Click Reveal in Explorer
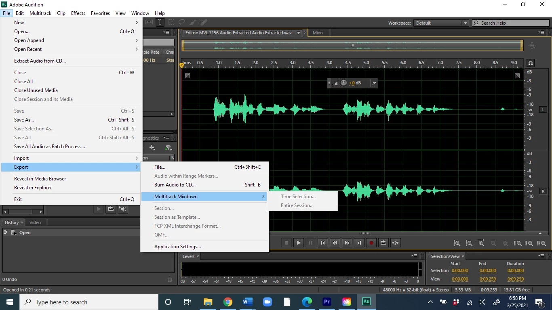This screenshot has height=310, width=552. (71, 187)
